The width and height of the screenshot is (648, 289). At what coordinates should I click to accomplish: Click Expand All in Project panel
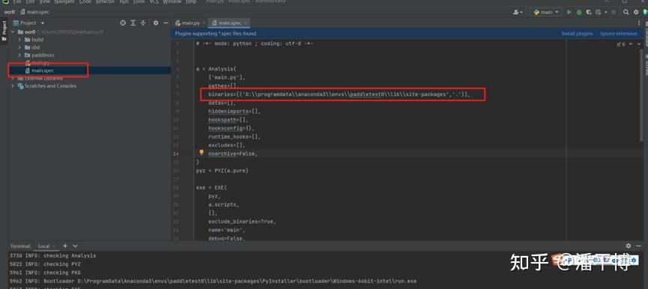(133, 23)
